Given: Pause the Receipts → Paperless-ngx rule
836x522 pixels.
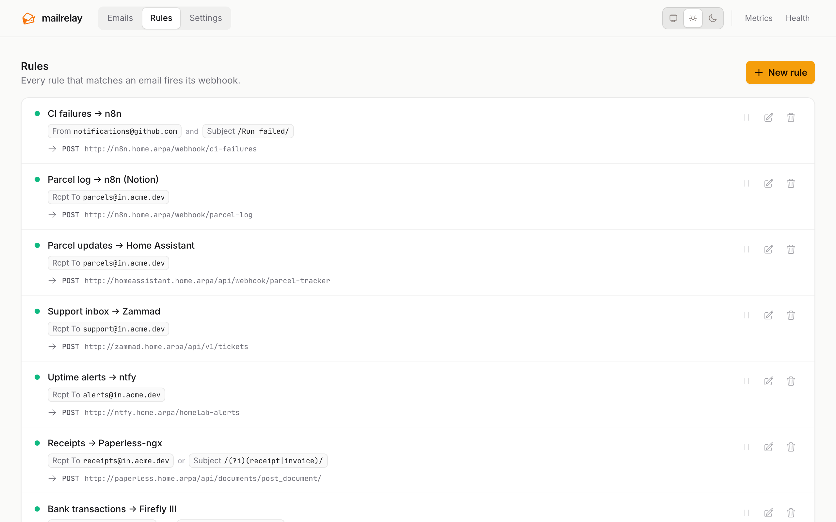Looking at the screenshot, I should pos(747,447).
